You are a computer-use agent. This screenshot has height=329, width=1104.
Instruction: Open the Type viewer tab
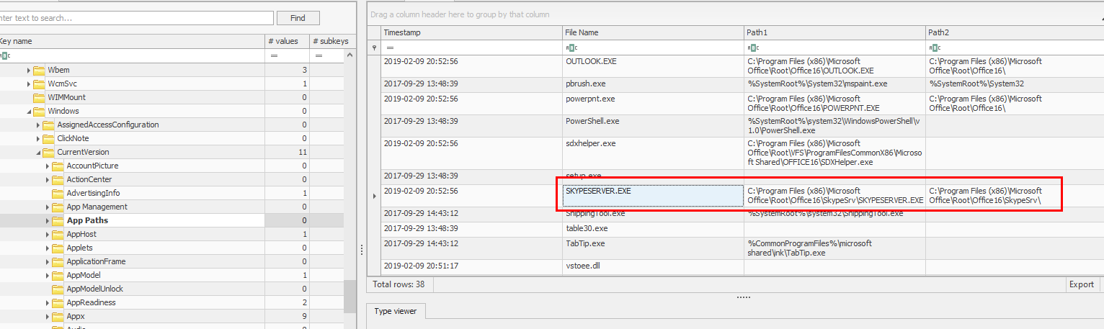[396, 311]
